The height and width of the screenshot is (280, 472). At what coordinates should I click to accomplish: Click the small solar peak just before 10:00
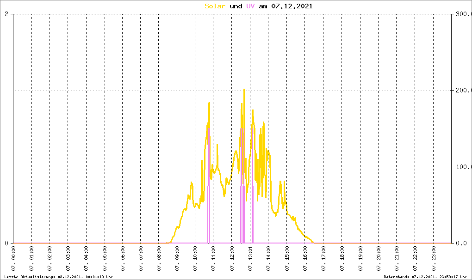192,183
